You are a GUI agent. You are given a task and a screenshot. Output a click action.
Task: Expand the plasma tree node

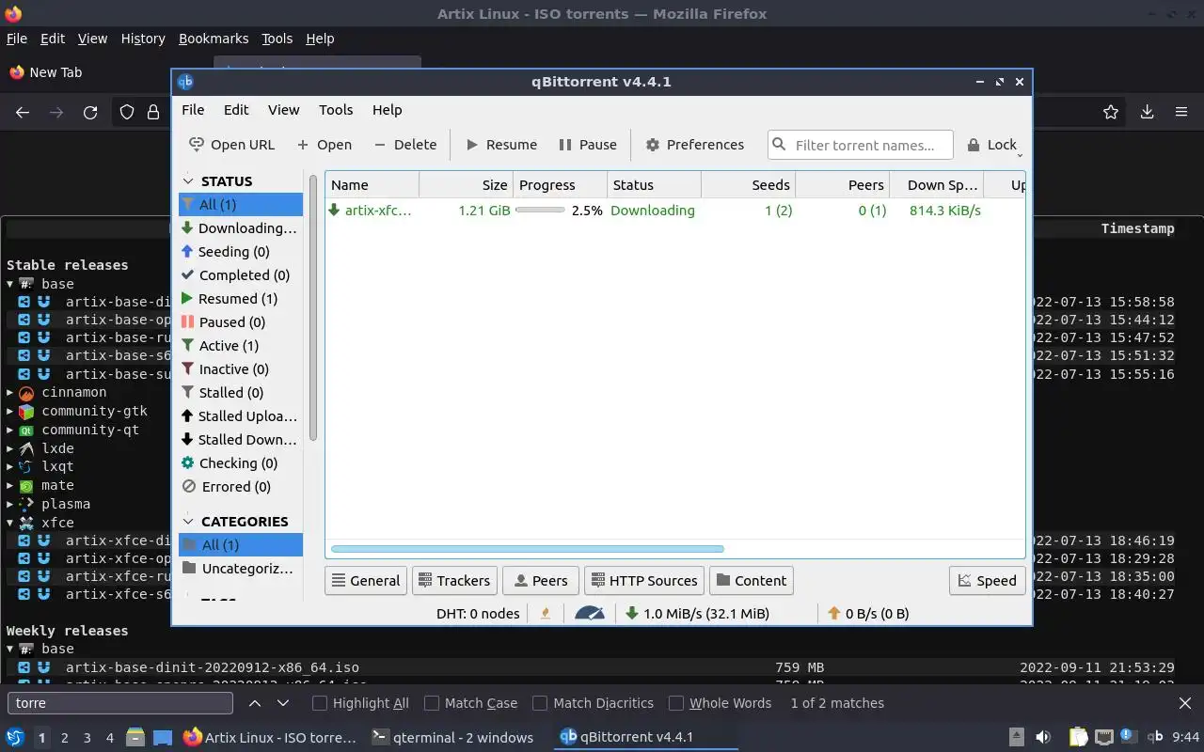(10, 504)
